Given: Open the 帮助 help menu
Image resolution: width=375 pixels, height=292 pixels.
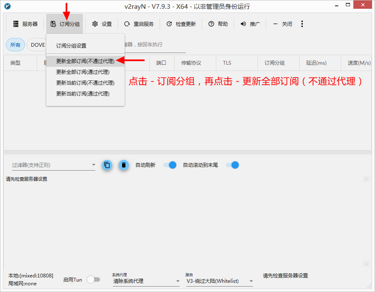Looking at the screenshot, I should tap(218, 24).
